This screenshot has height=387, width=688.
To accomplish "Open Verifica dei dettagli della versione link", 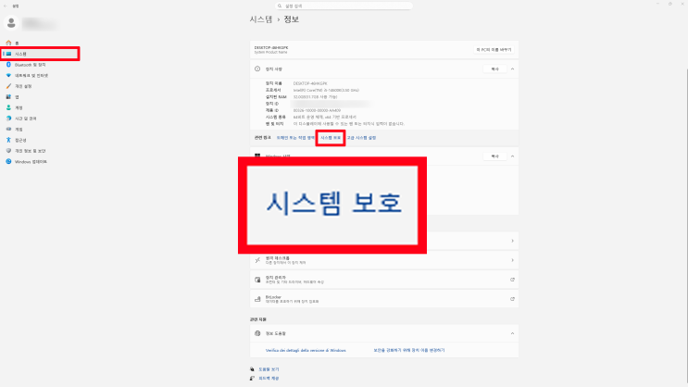I will click(x=306, y=351).
